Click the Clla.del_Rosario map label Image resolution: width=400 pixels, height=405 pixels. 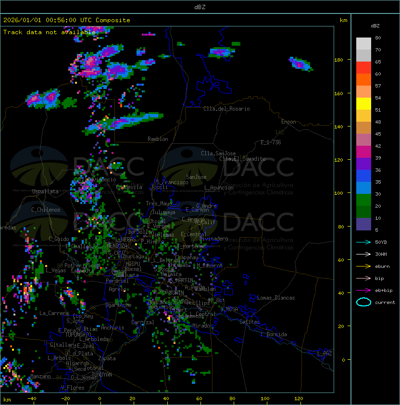[x=226, y=109]
